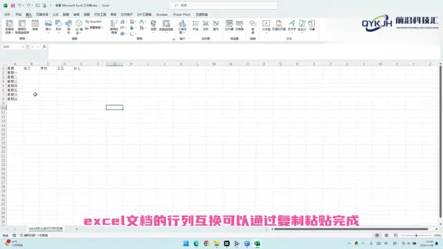Insert a Signature Line

[x=302, y=26]
